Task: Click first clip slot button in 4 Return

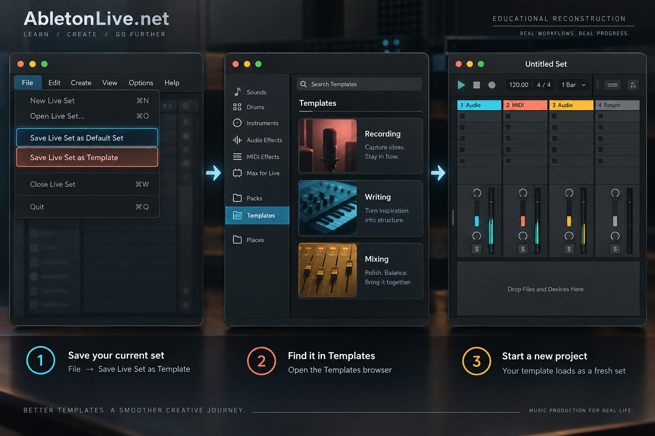Action: [x=600, y=116]
